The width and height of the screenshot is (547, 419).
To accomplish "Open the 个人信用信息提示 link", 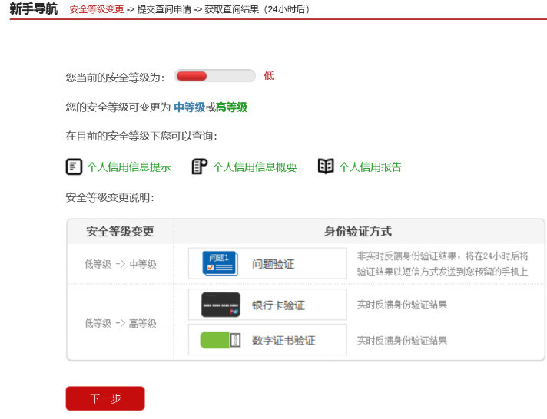I will click(129, 167).
